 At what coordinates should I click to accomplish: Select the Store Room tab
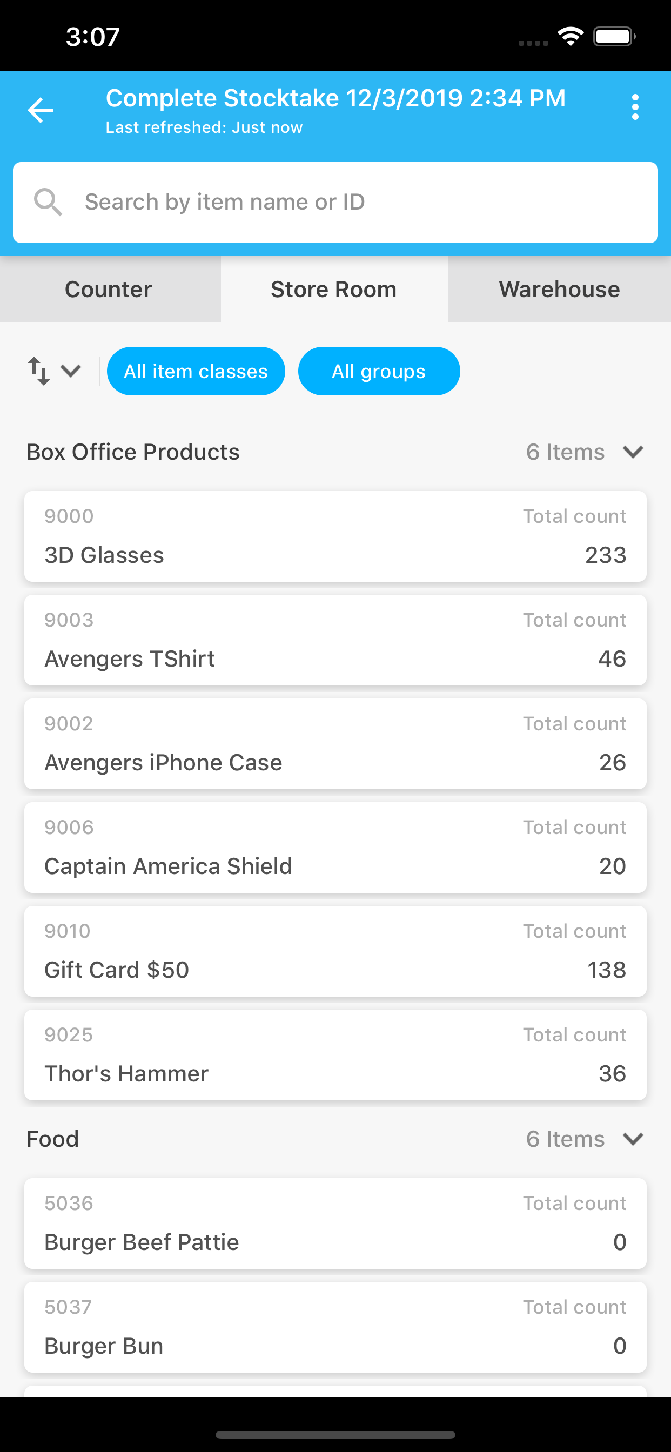[334, 289]
